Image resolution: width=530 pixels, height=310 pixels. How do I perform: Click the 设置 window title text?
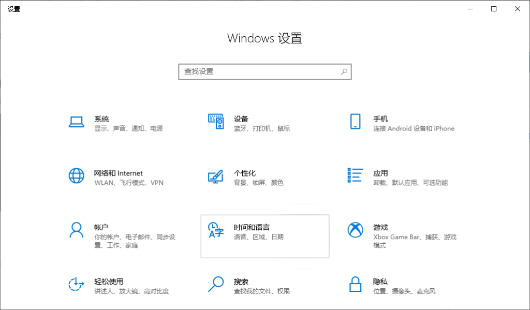14,9
